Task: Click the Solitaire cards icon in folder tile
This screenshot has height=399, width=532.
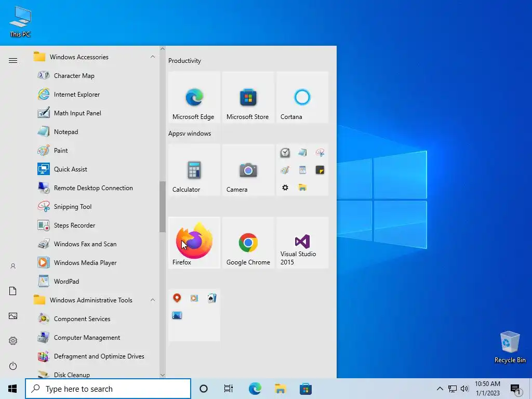Action: click(x=212, y=298)
